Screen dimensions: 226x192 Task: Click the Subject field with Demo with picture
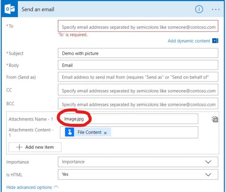point(138,53)
